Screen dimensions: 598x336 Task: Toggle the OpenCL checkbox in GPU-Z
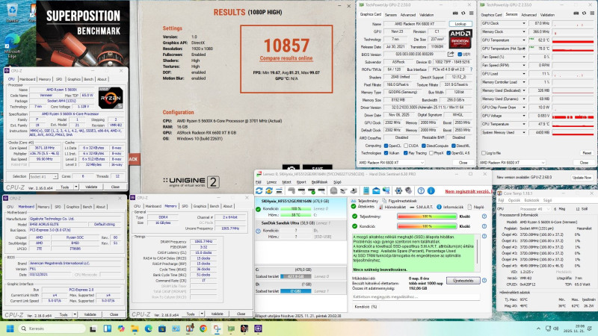(386, 146)
